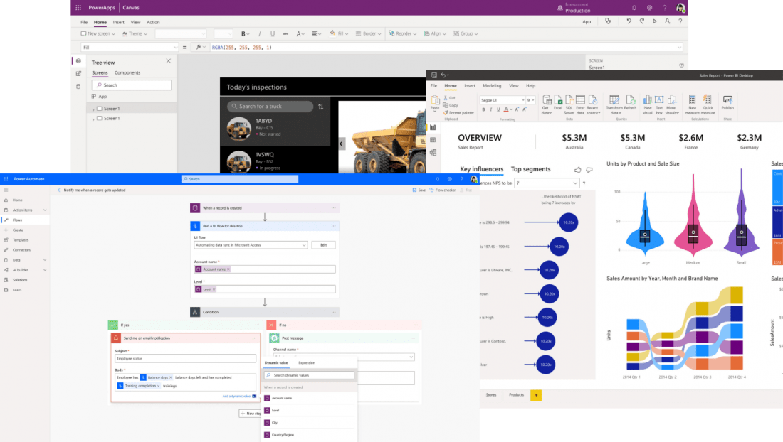Toggle underline formatting in PowerApps toolbar
Viewport: 783px width, 442px height.
(272, 33)
